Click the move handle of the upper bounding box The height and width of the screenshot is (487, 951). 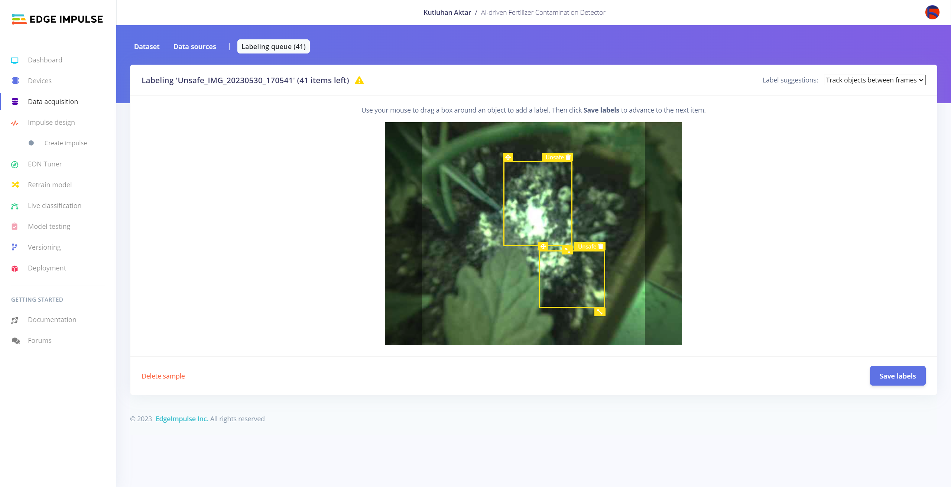(x=508, y=158)
